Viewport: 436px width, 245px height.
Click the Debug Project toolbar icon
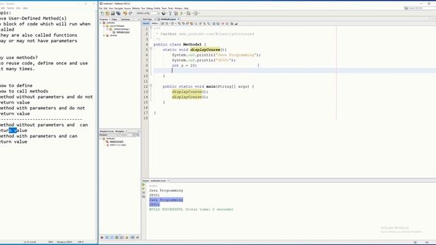[x=188, y=13]
